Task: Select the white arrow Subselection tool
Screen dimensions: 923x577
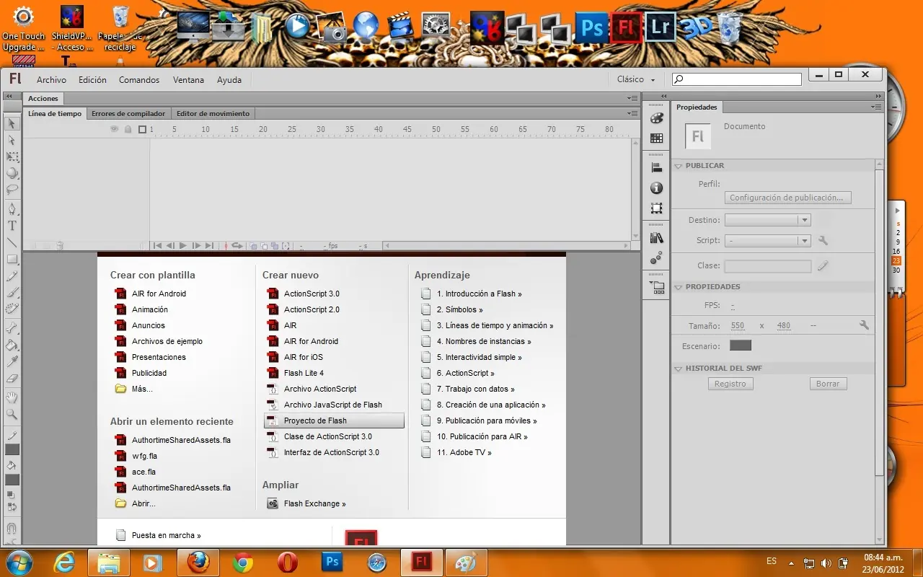Action: [x=12, y=140]
